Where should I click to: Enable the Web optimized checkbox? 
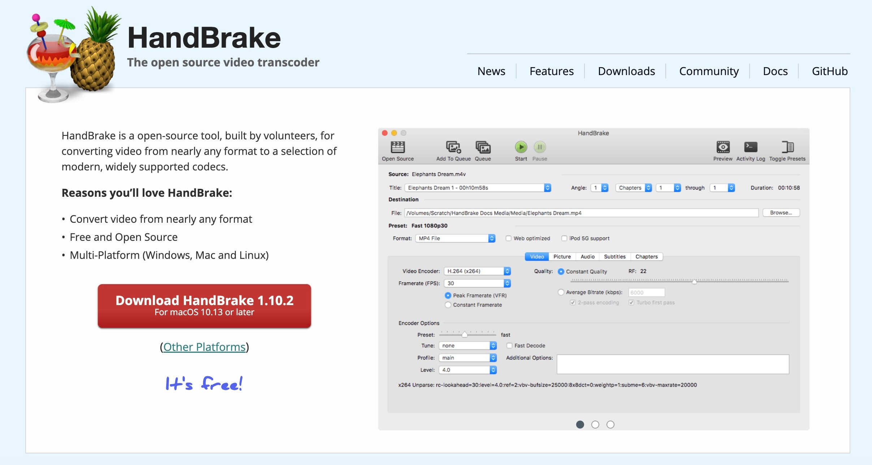(x=509, y=238)
